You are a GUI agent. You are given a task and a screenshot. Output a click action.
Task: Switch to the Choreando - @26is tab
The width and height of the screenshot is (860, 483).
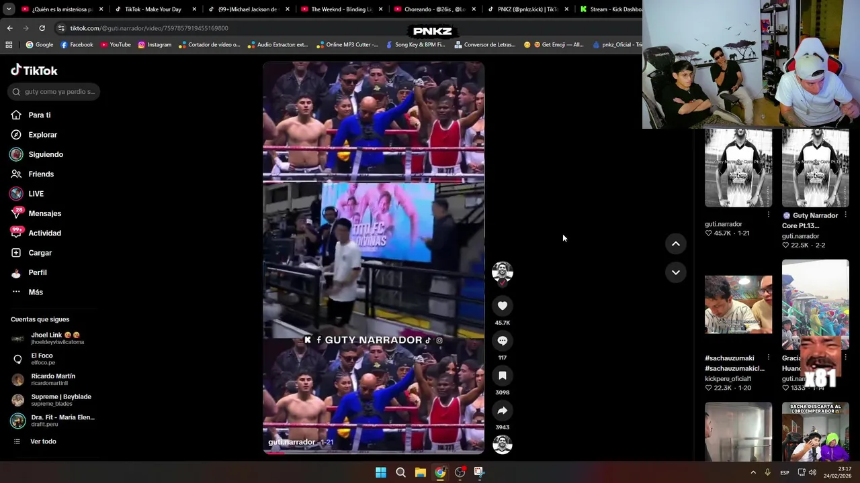click(x=435, y=9)
